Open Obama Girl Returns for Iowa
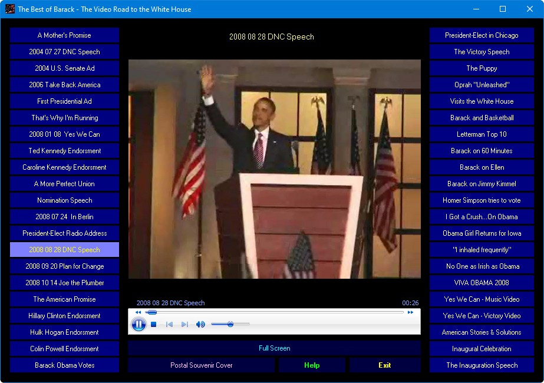Image resolution: width=544 pixels, height=383 pixels. (482, 233)
